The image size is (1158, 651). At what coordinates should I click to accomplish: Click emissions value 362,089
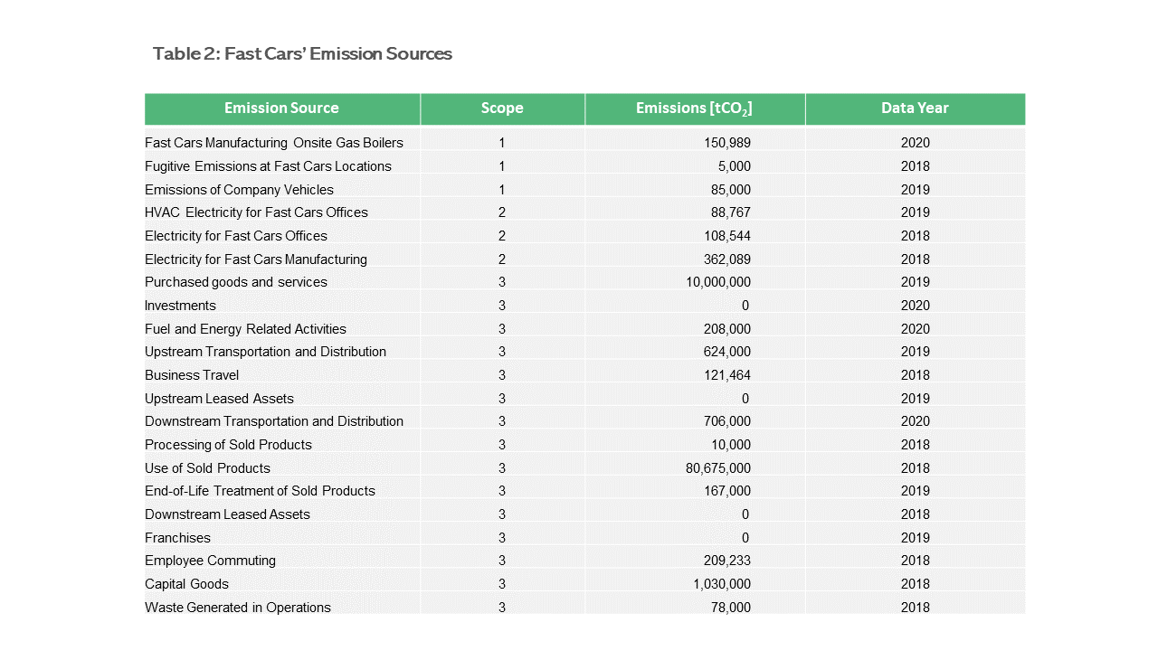pos(727,259)
